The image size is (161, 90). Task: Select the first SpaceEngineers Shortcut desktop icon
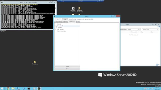[x=73, y=10]
